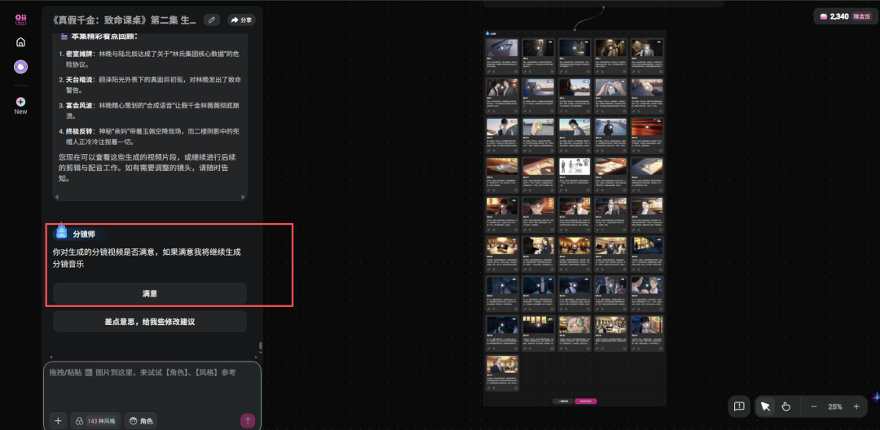Open the feedback icon in bottom toolbar
880x430 pixels.
tap(739, 406)
